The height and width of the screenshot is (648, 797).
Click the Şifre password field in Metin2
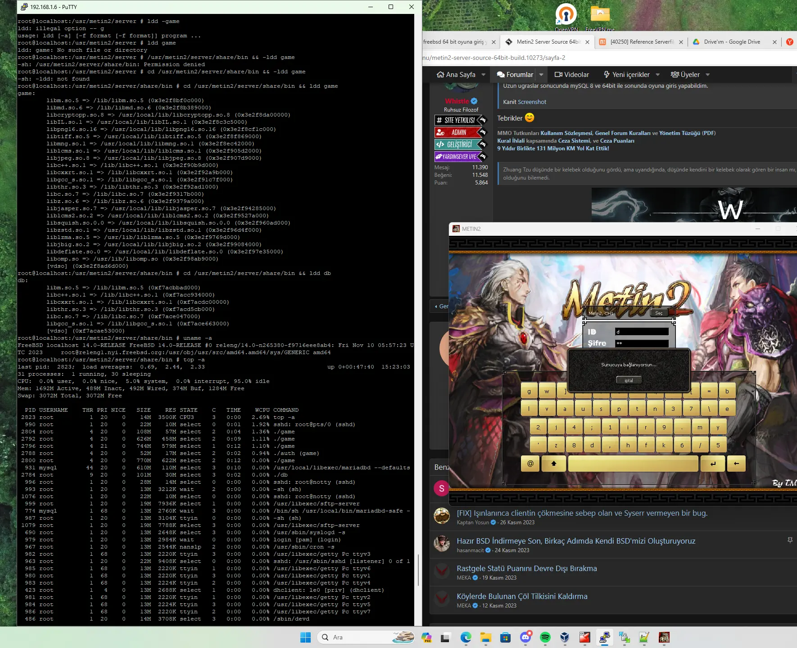pos(642,343)
